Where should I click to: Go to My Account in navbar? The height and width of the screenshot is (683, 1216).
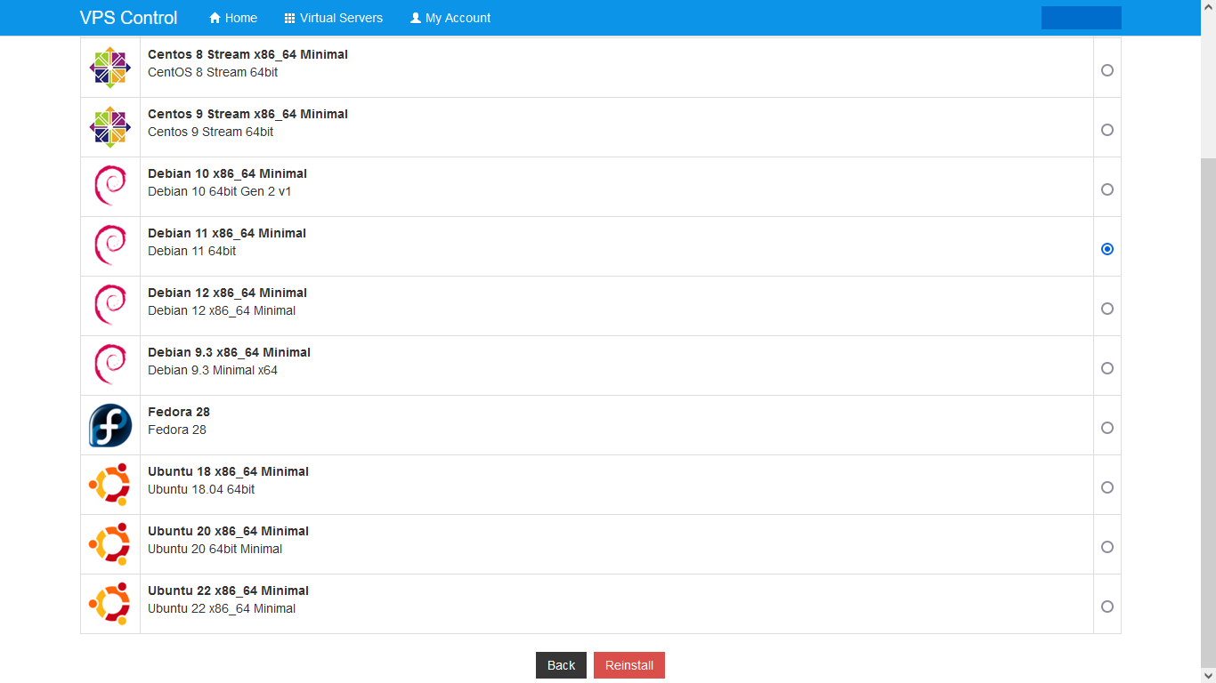[x=450, y=18]
